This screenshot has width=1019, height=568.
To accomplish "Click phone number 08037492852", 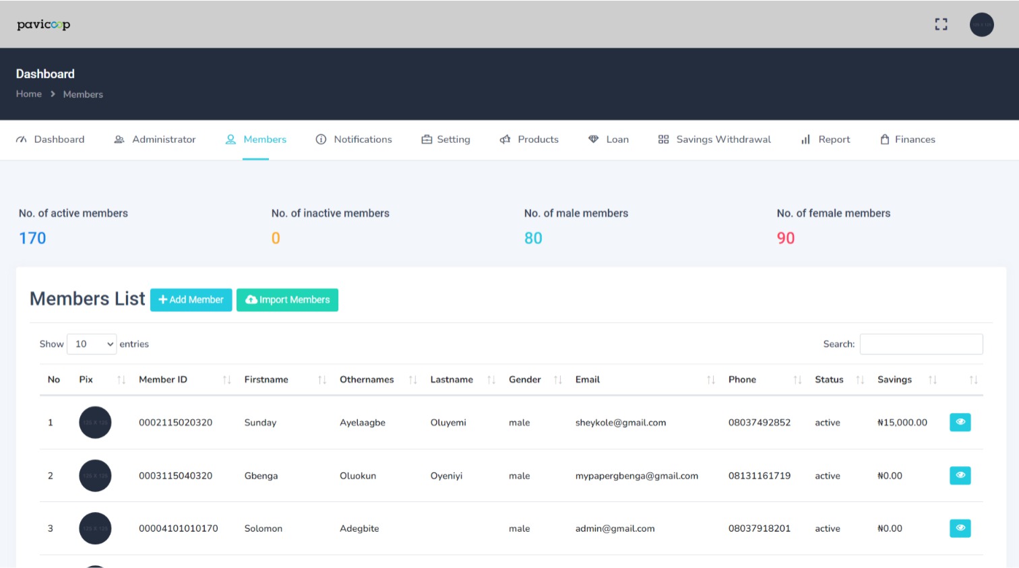I will [x=760, y=422].
